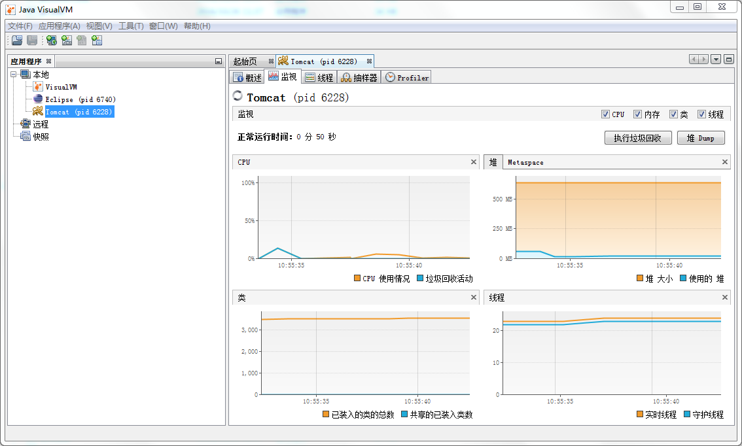Click the Add JMX Connection toolbar icon
Viewport: 742px width, 446px height.
pyautogui.click(x=67, y=41)
